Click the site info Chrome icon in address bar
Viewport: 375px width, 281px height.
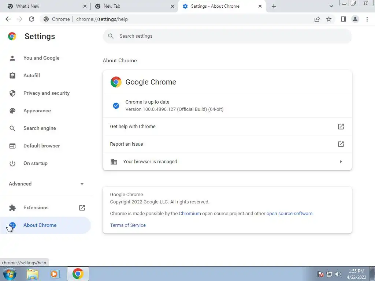coord(46,19)
